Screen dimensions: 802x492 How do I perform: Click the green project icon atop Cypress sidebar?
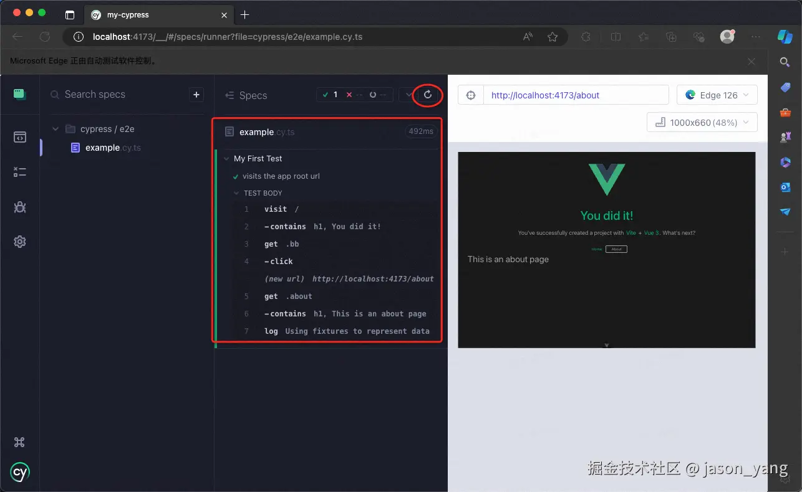(x=20, y=94)
